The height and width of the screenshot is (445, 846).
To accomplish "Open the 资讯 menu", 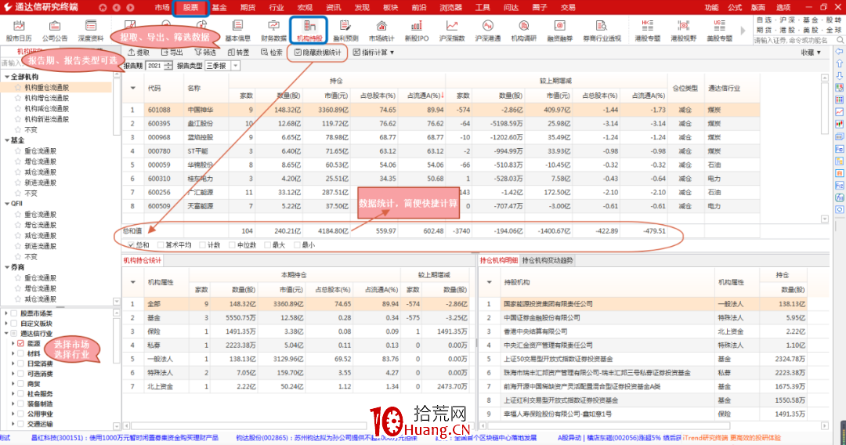I will 333,8.
